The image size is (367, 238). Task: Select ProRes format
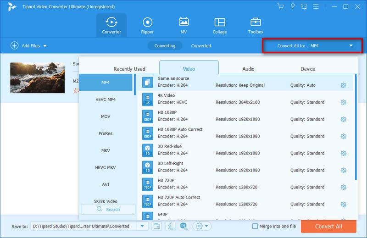[x=106, y=133]
